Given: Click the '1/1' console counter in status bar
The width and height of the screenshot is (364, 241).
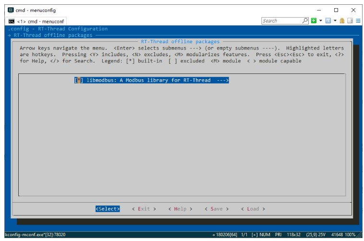Looking at the screenshot, I should (244, 234).
